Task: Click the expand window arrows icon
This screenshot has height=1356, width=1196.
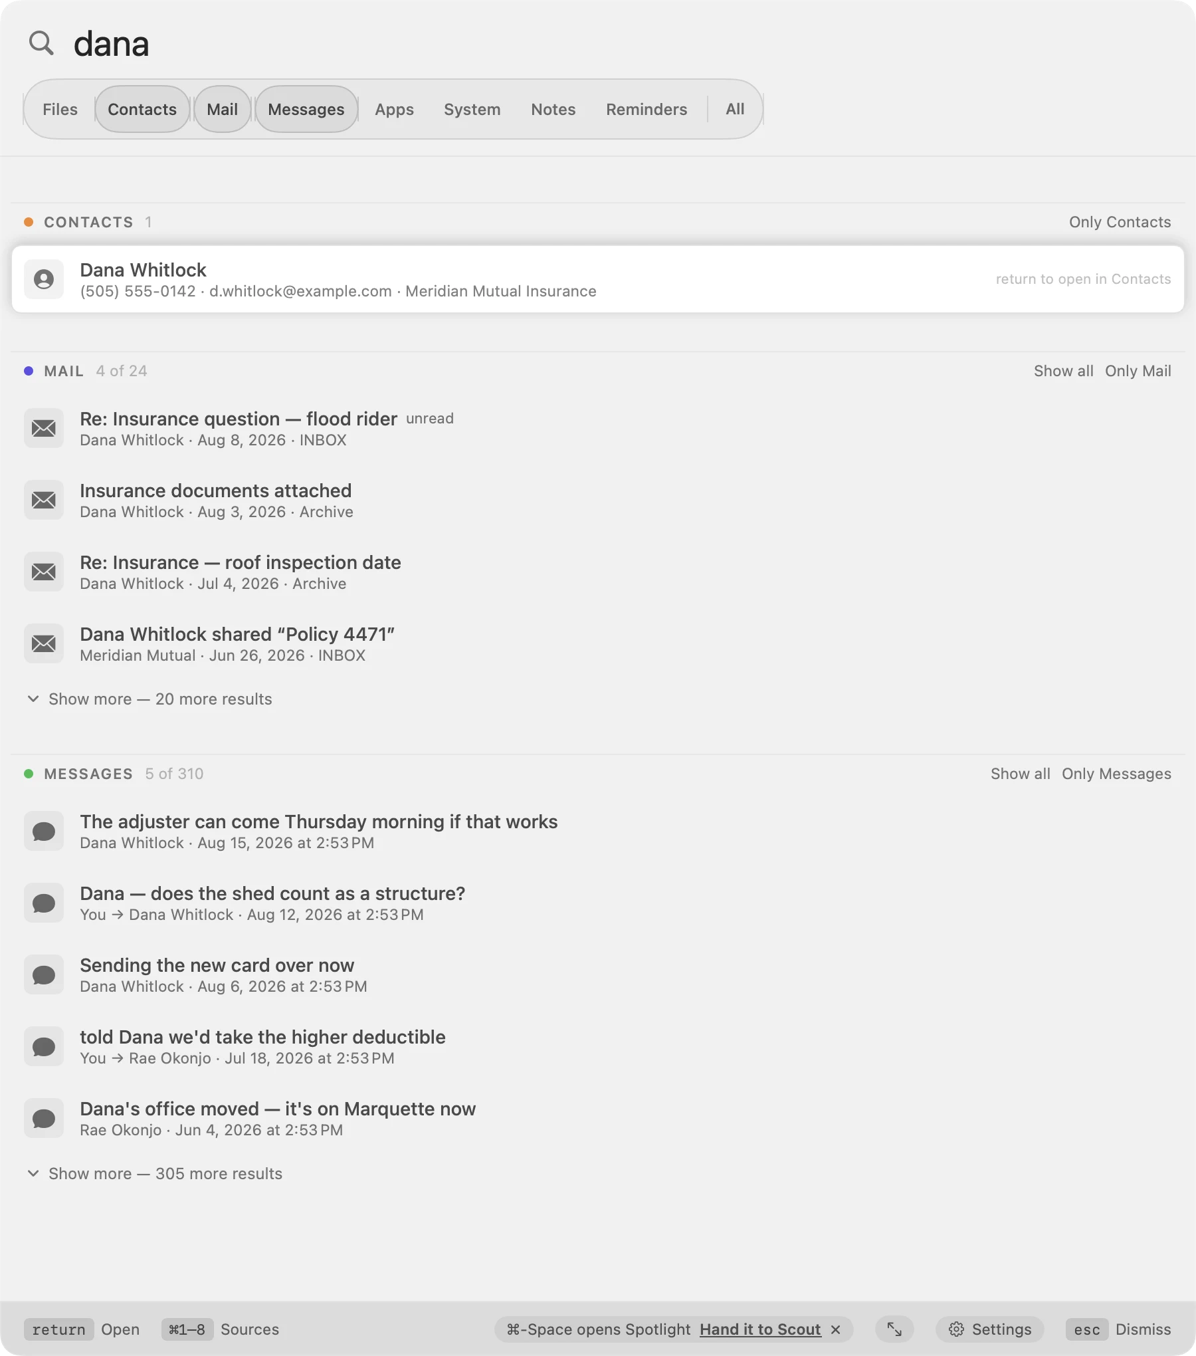Action: [x=894, y=1329]
